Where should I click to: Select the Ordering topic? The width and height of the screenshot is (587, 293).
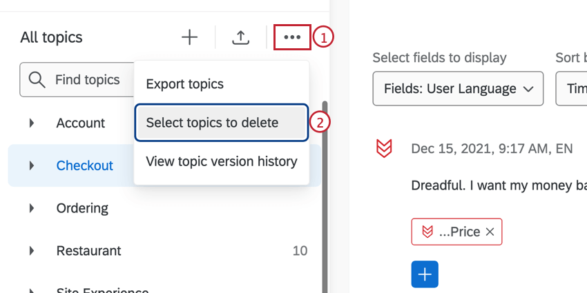tap(82, 208)
